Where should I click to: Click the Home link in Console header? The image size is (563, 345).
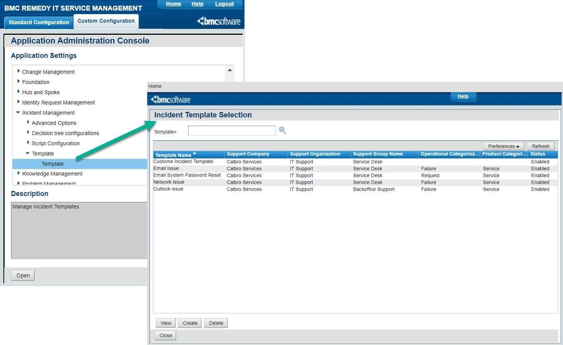click(x=173, y=4)
